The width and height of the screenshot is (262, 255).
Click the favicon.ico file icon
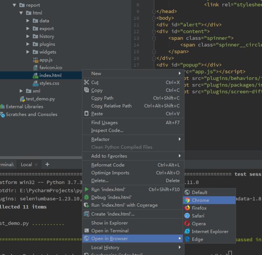pyautogui.click(x=35, y=68)
